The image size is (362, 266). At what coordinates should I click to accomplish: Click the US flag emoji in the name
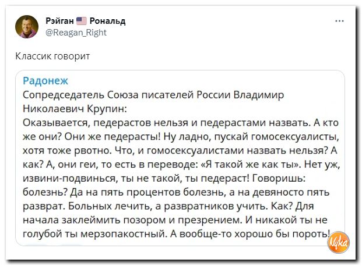click(81, 21)
